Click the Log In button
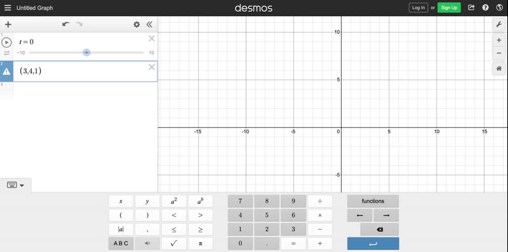 (418, 7)
